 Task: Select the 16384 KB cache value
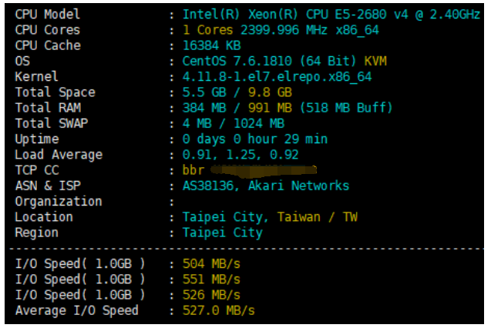pos(212,45)
